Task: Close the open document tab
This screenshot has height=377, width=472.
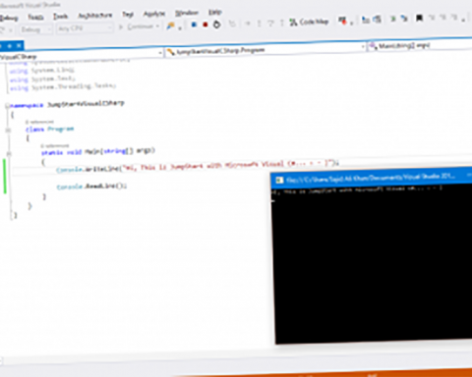Action: [19, 45]
